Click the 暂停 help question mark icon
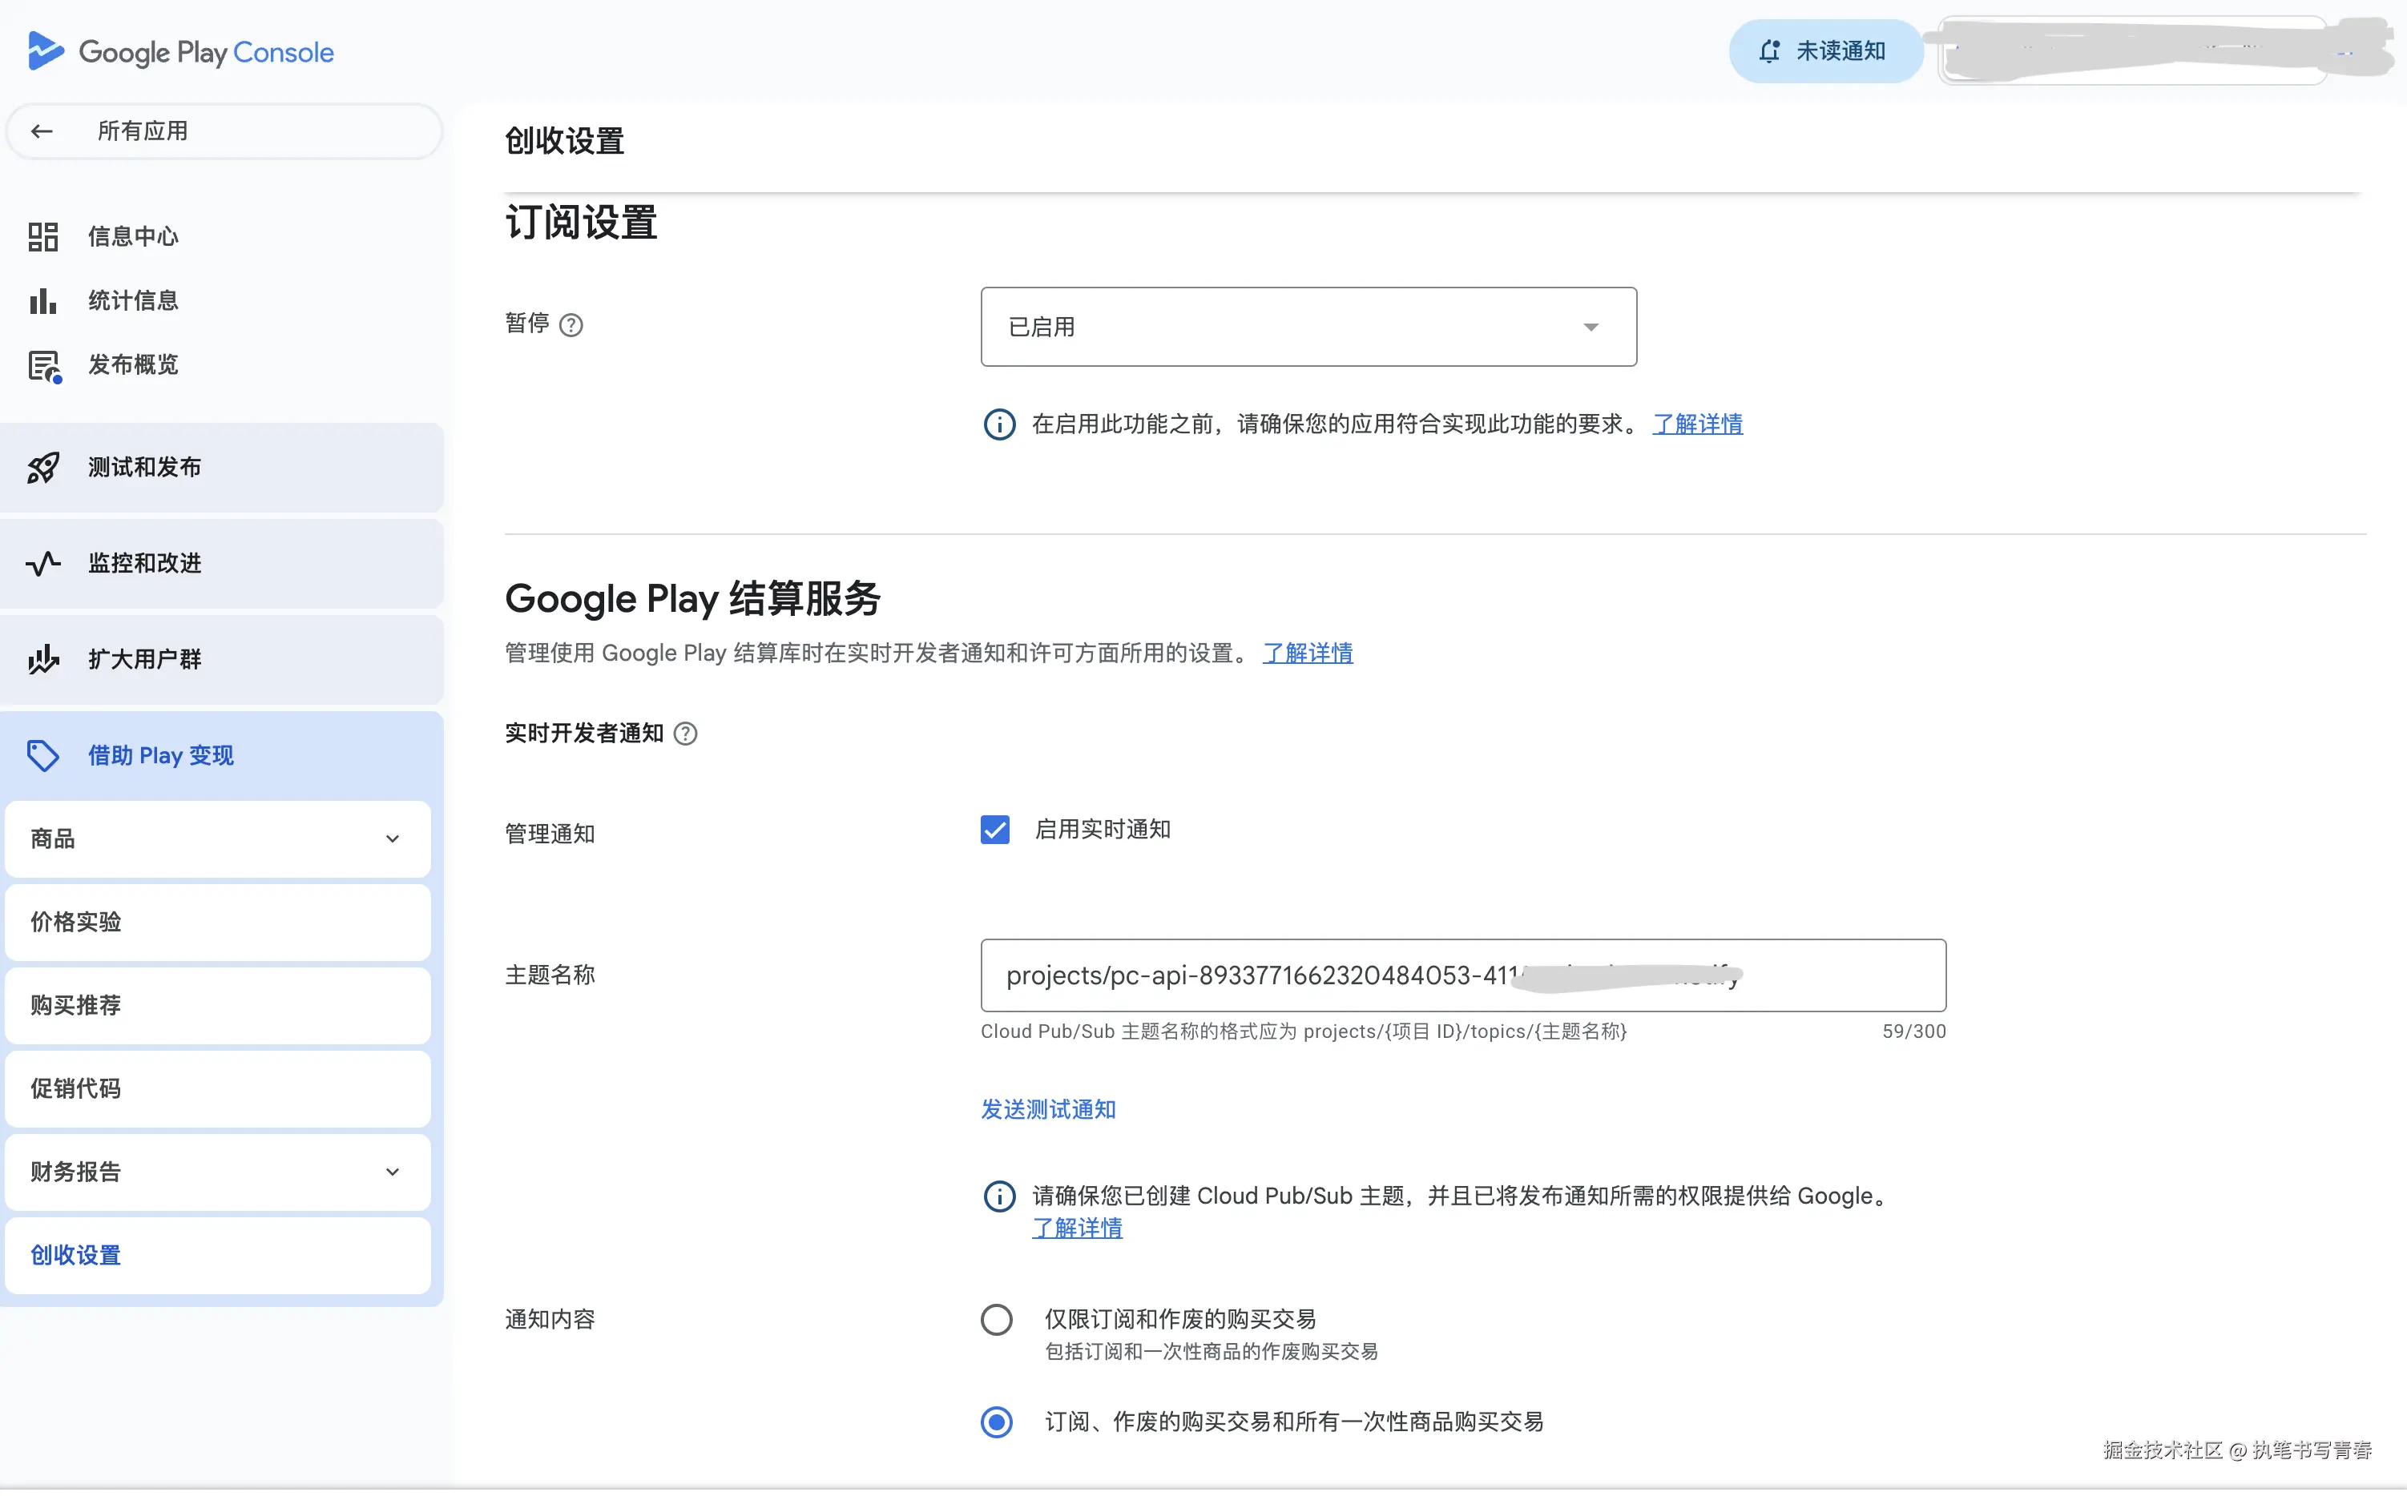 click(x=571, y=324)
